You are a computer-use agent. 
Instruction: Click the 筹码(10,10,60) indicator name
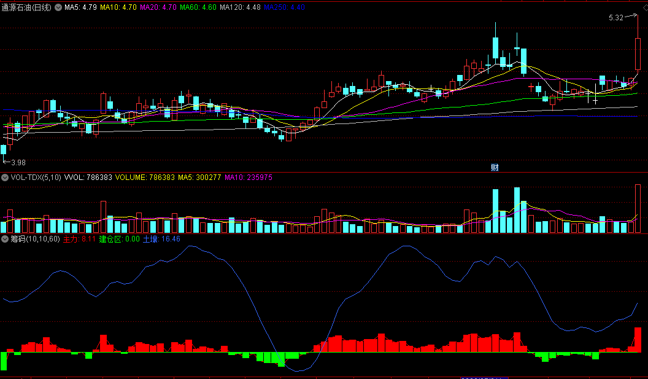(35, 239)
